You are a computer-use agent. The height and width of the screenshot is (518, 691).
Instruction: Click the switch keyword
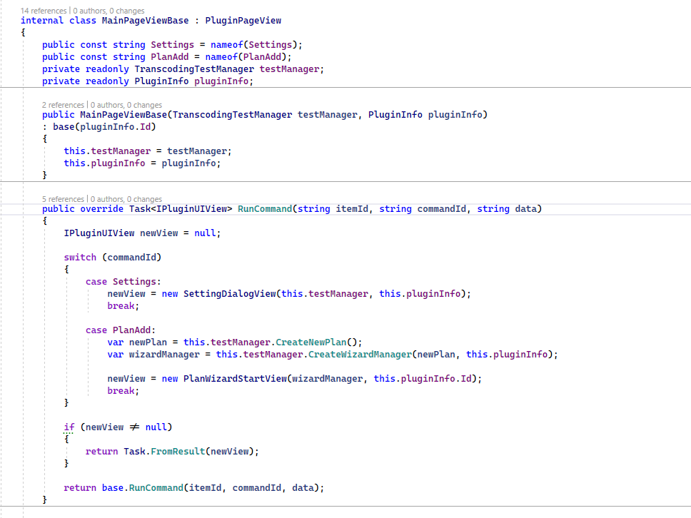(80, 257)
